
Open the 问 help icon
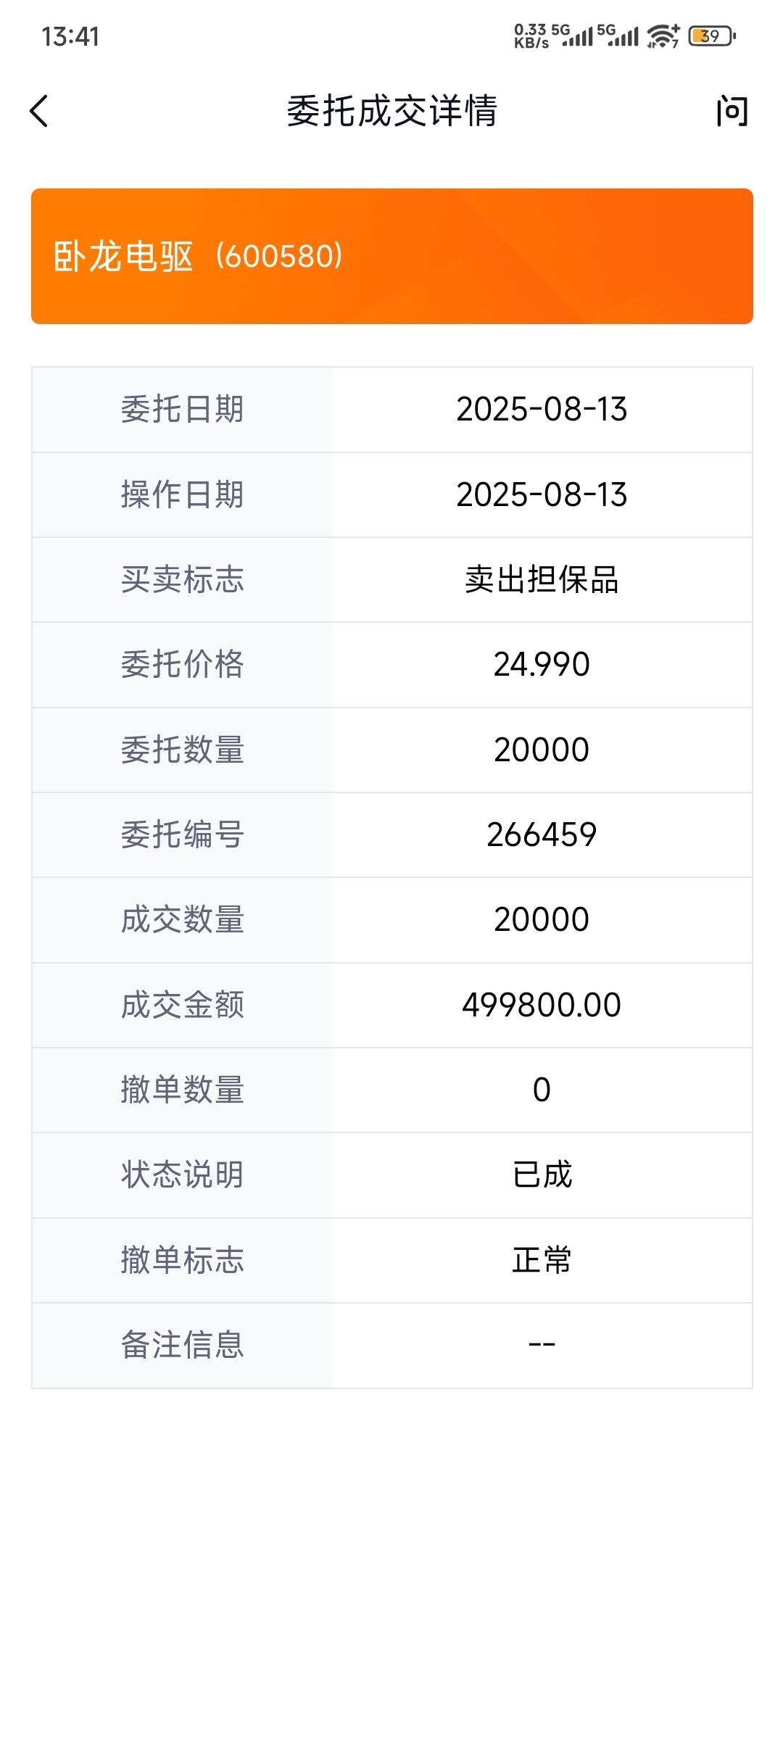pyautogui.click(x=732, y=111)
